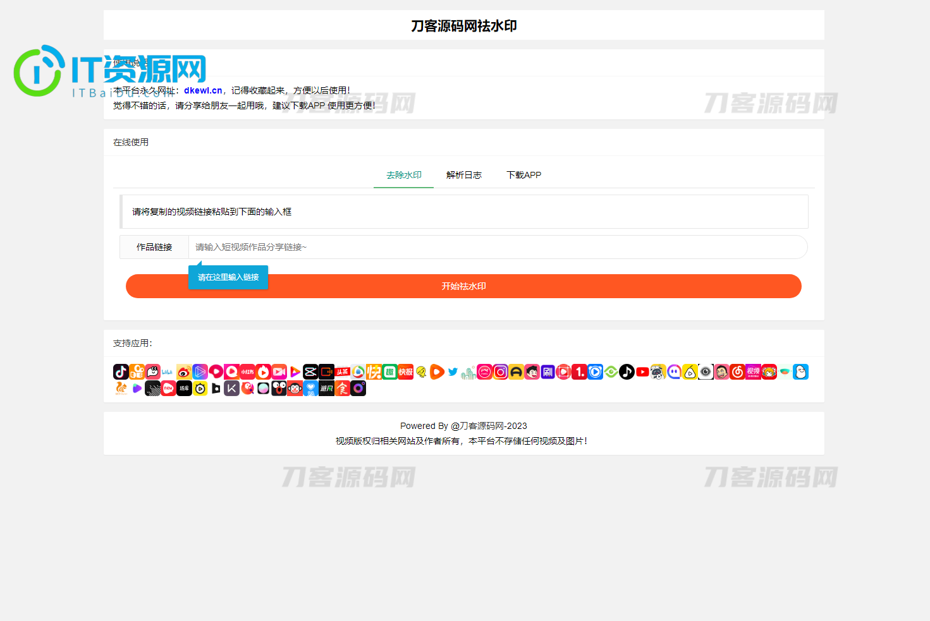The height and width of the screenshot is (621, 930).
Task: Open the 解析日志 tab
Action: (x=463, y=175)
